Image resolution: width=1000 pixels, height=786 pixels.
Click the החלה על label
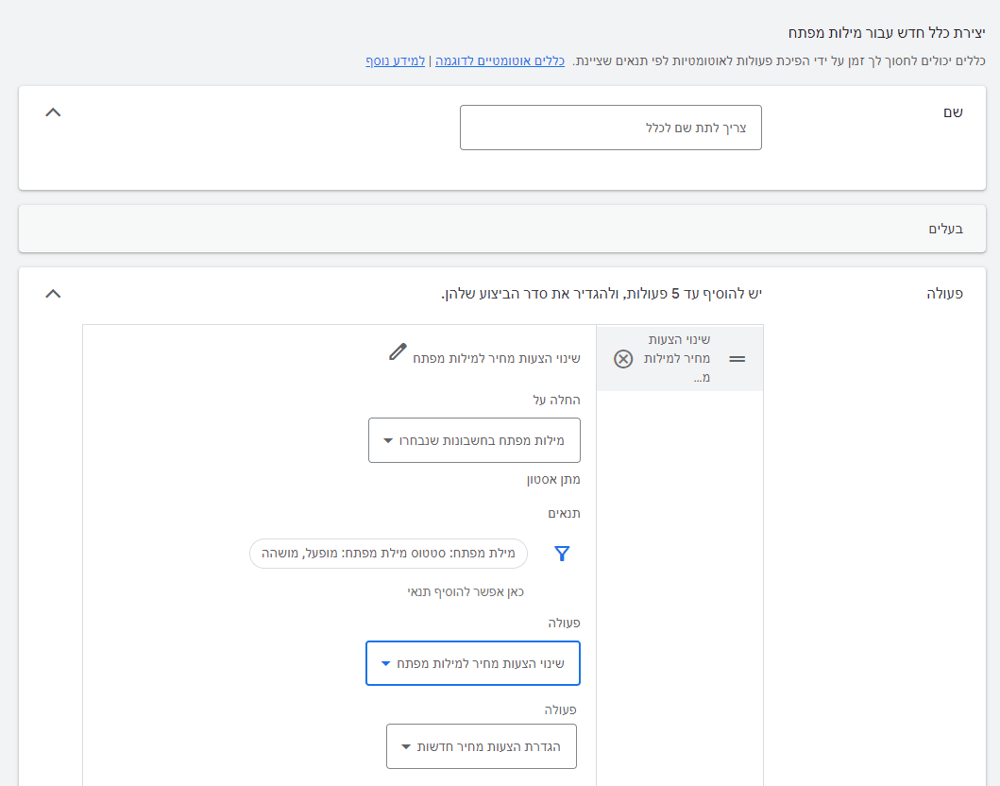pyautogui.click(x=557, y=400)
